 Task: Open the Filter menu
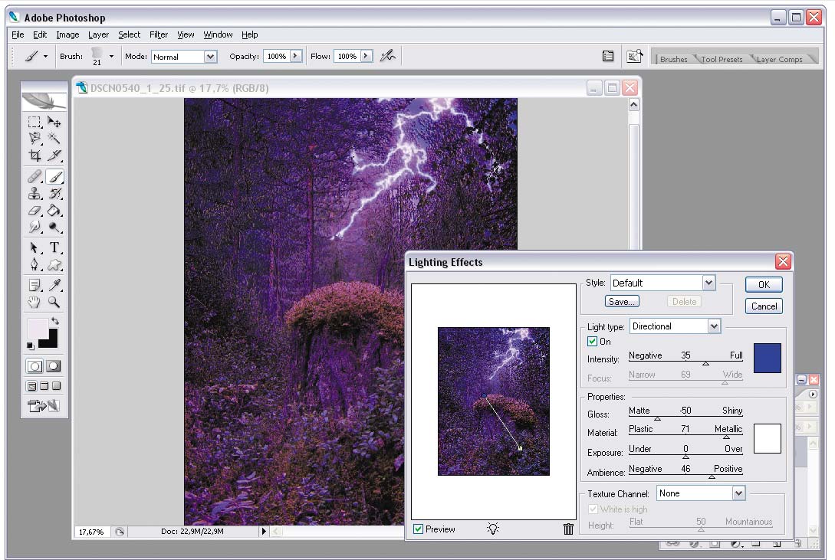coord(159,34)
